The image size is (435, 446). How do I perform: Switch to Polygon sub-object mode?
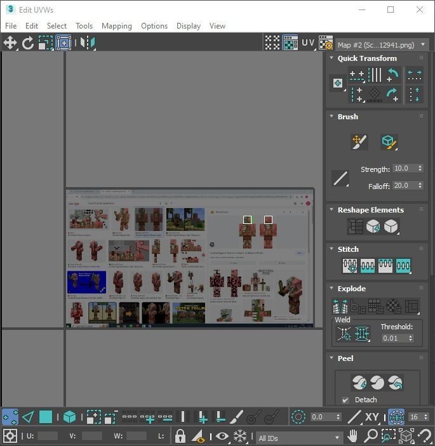click(x=46, y=417)
